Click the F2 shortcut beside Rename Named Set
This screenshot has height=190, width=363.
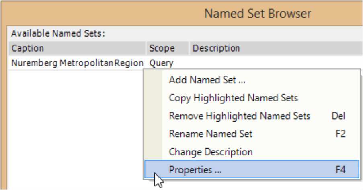tap(340, 134)
